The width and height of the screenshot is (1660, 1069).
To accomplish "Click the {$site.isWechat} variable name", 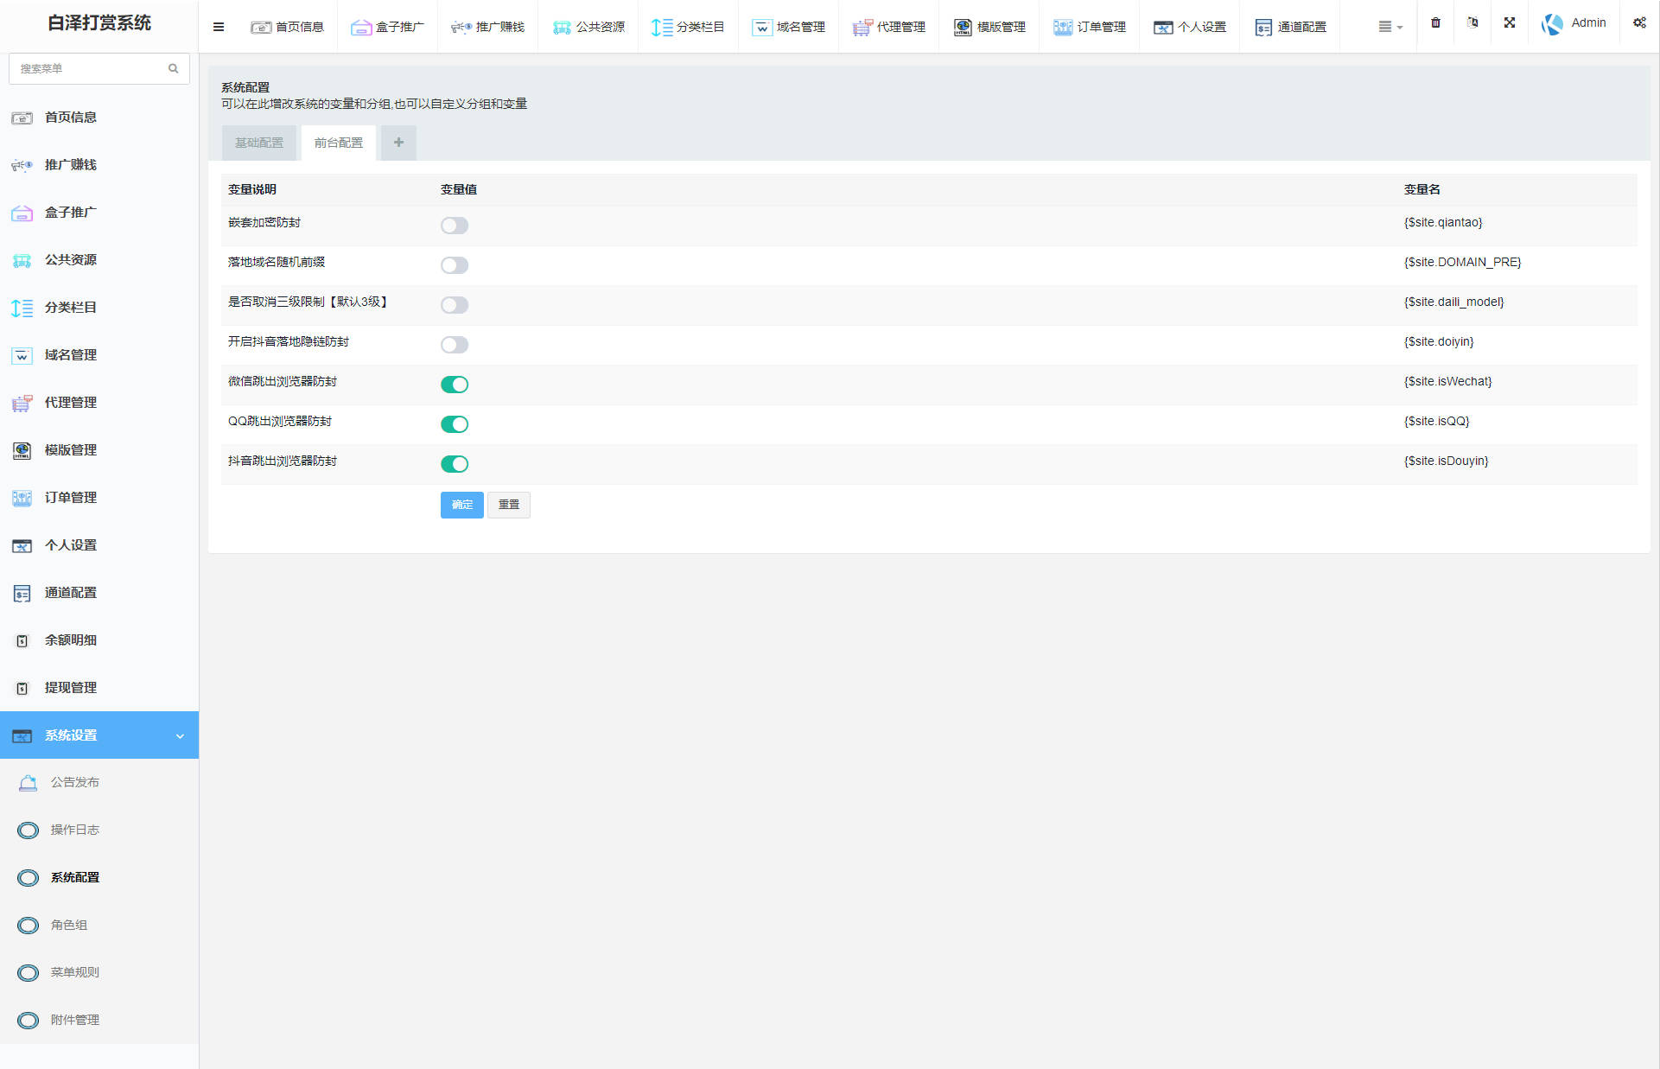I will pos(1448,382).
